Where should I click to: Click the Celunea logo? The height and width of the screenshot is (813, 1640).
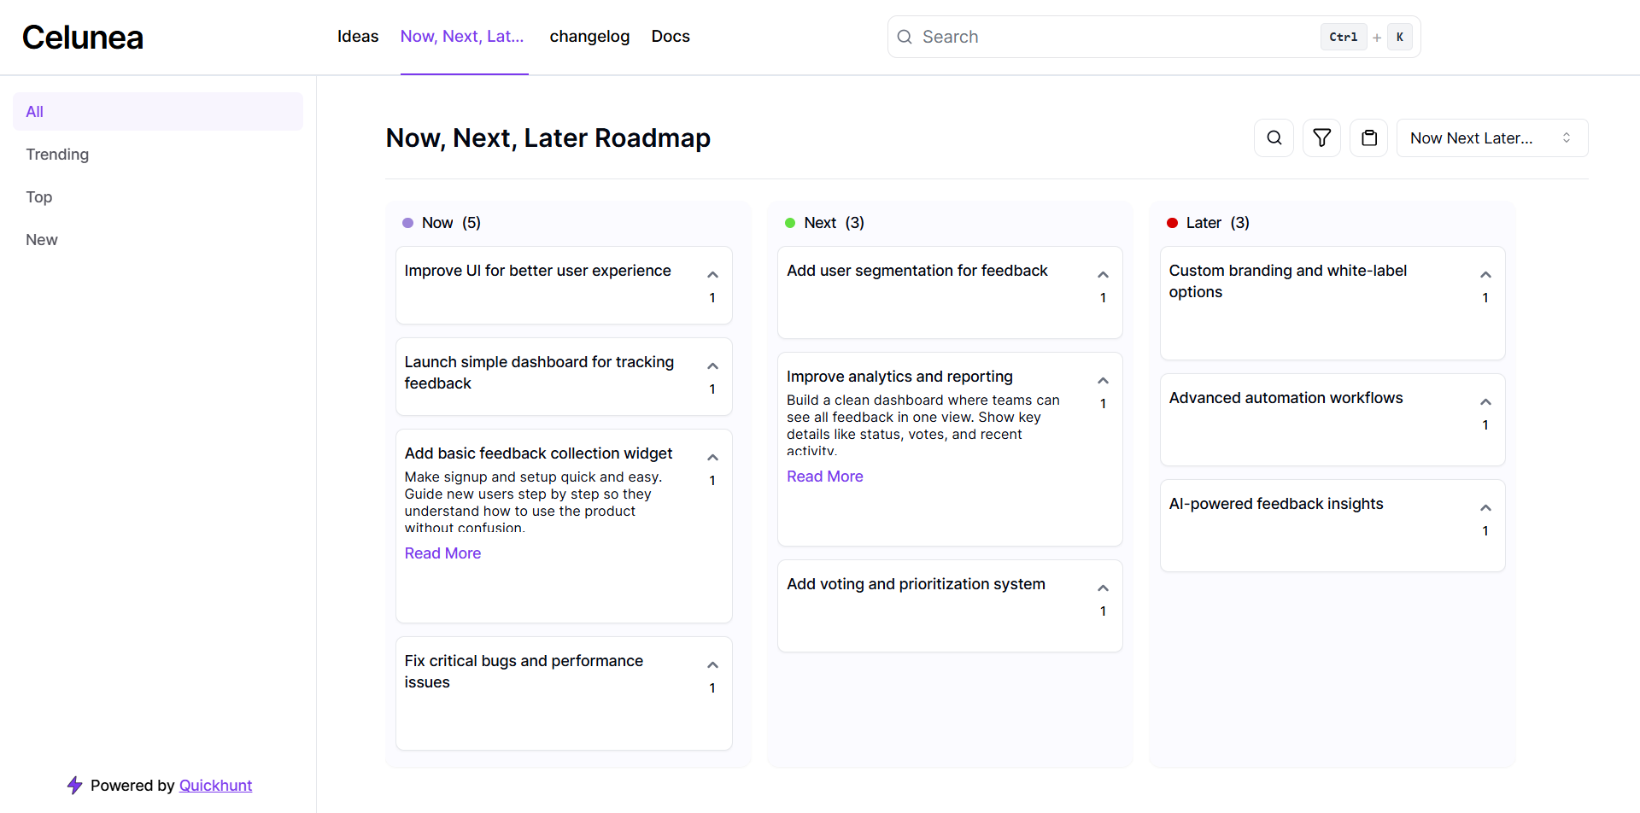click(x=83, y=37)
